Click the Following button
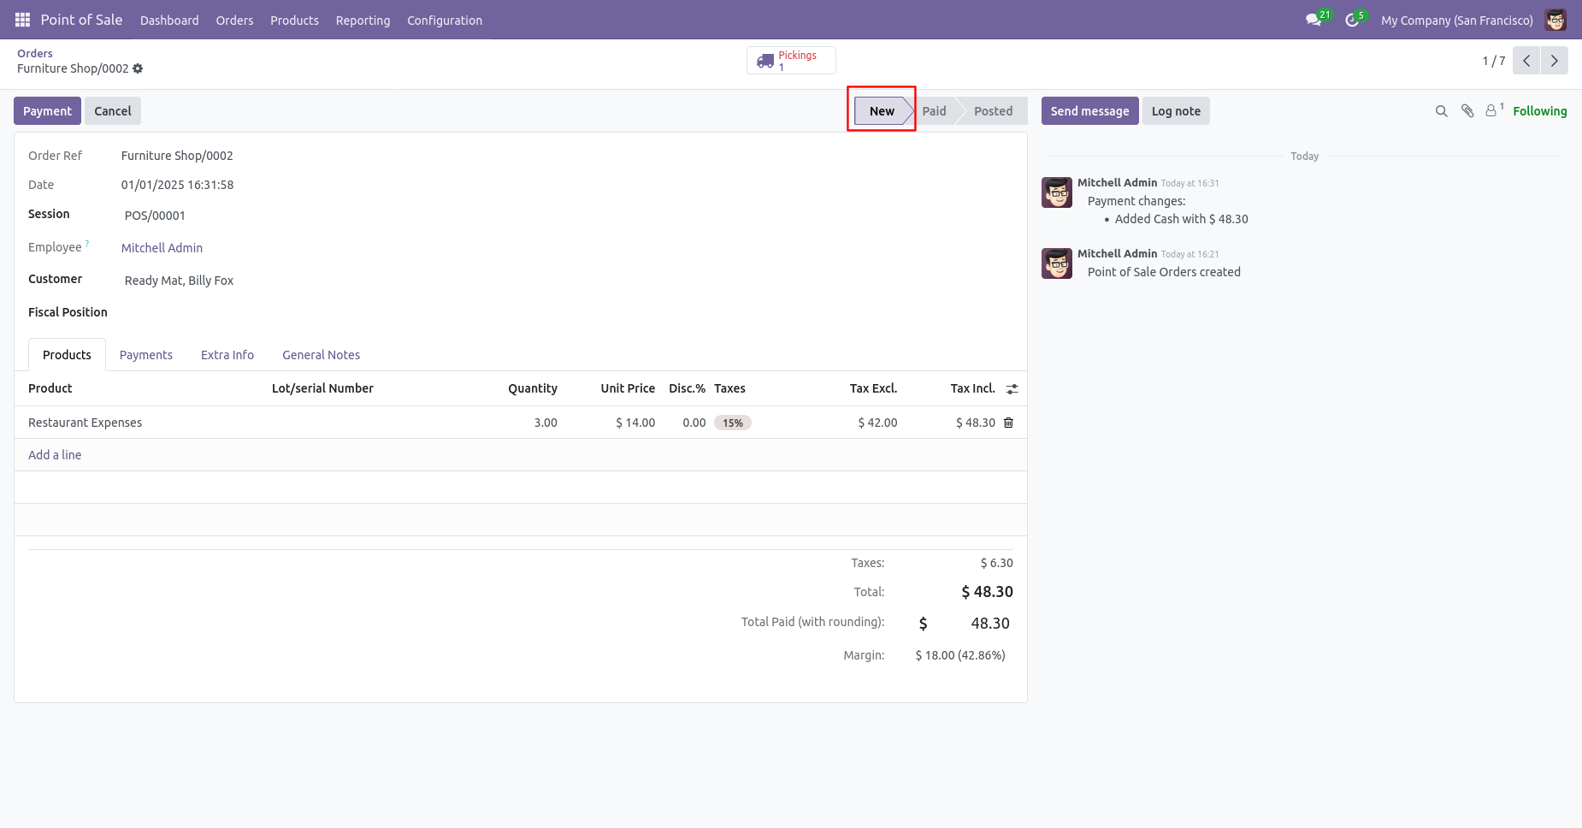Image resolution: width=1582 pixels, height=828 pixels. tap(1540, 111)
